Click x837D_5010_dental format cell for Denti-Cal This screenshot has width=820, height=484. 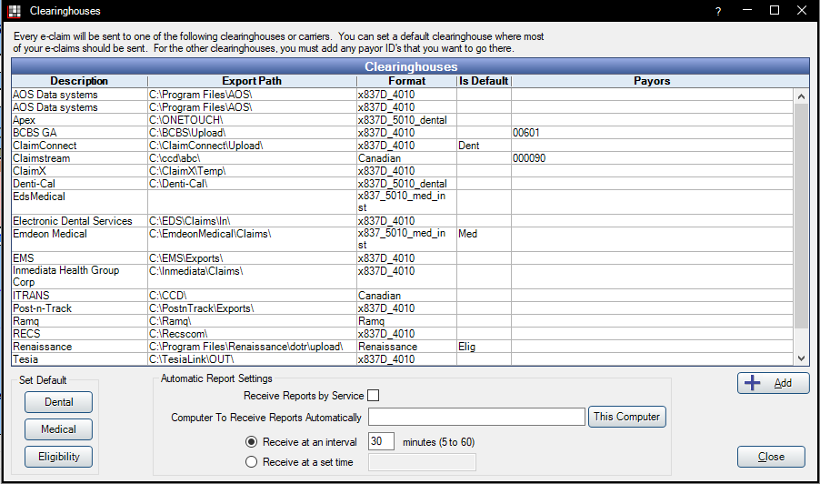pos(407,184)
